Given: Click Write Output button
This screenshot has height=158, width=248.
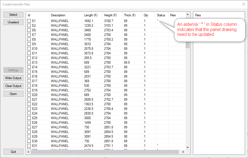Looking at the screenshot, I should (x=13, y=78).
